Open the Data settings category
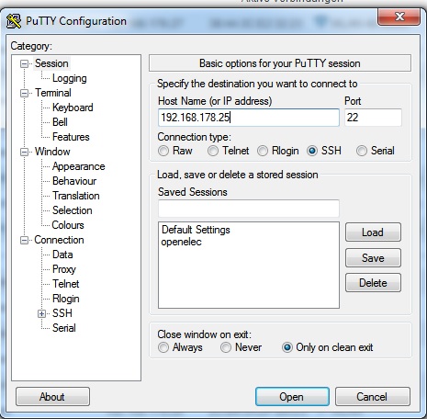Image resolution: width=427 pixels, height=419 pixels. click(62, 255)
